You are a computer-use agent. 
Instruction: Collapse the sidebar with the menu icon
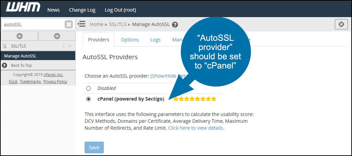[81, 24]
